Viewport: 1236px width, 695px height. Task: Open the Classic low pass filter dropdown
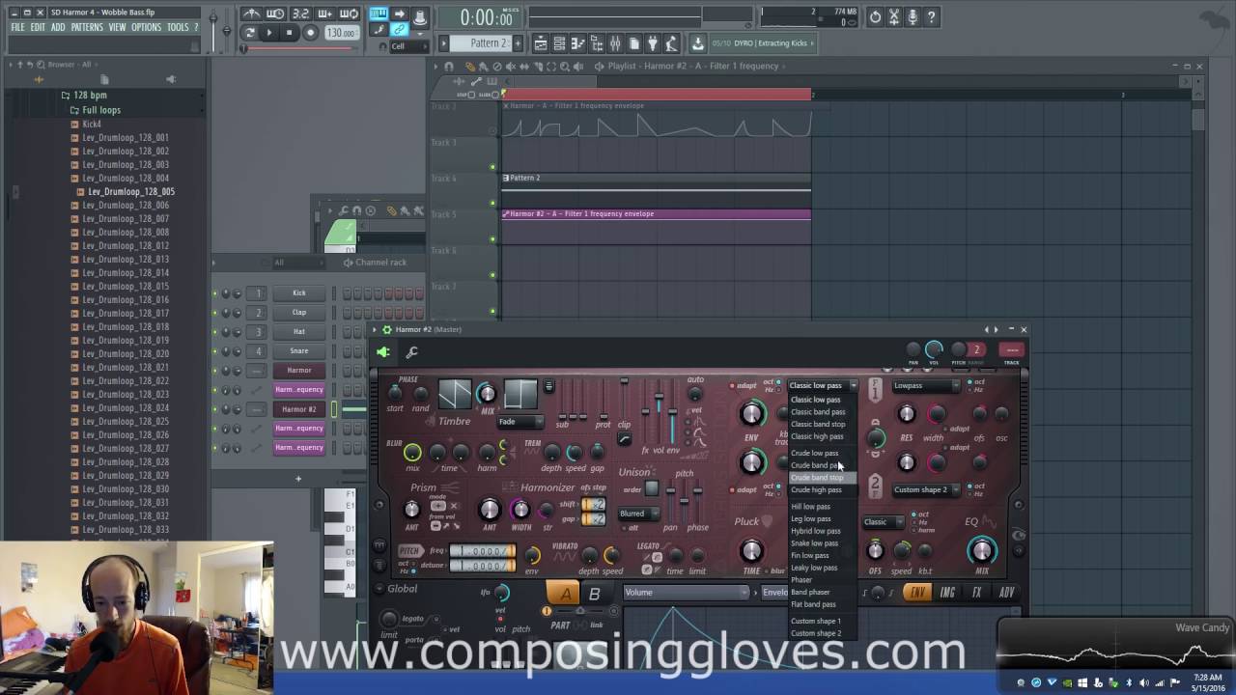pos(822,385)
